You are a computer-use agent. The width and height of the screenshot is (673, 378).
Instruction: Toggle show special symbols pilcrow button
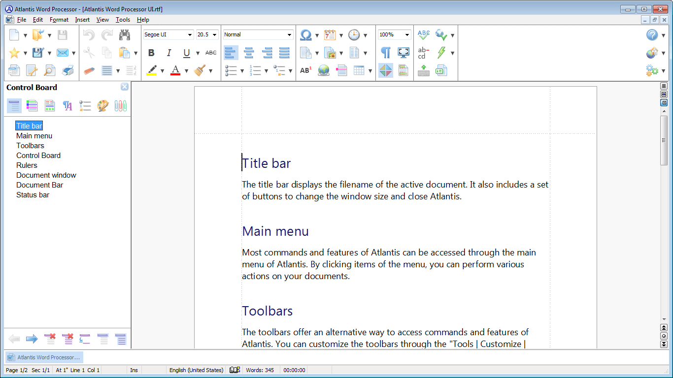pyautogui.click(x=386, y=53)
